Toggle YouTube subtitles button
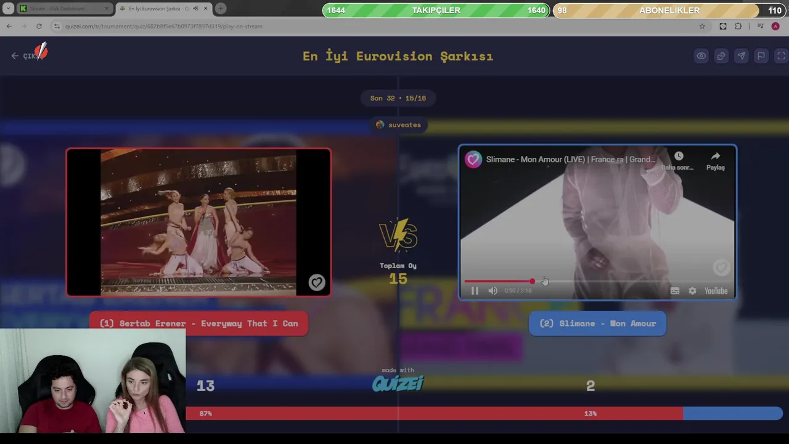 tap(675, 291)
